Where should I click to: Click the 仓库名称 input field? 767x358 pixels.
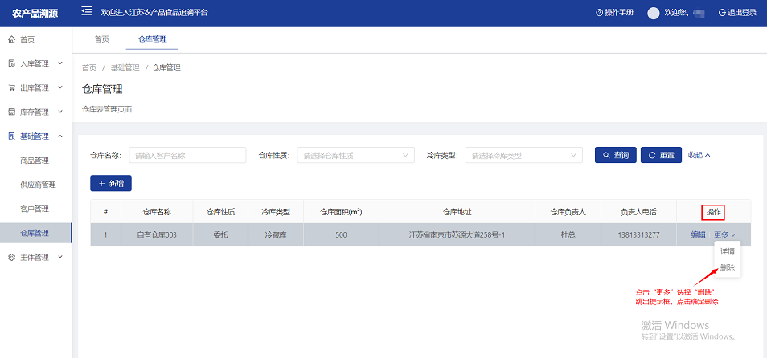pyautogui.click(x=187, y=156)
